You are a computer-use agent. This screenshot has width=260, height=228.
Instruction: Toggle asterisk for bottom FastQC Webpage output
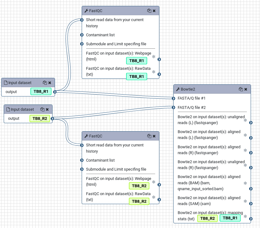154,182
